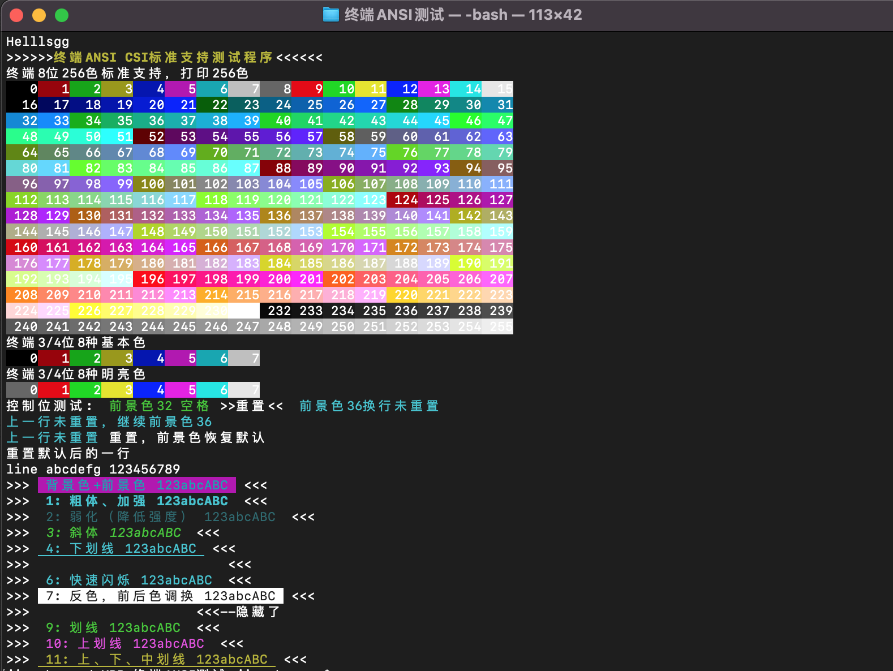This screenshot has width=893, height=671.
Task: Click the window title '终端ANSI测试 — -bash — 113×42'
Action: 463,15
